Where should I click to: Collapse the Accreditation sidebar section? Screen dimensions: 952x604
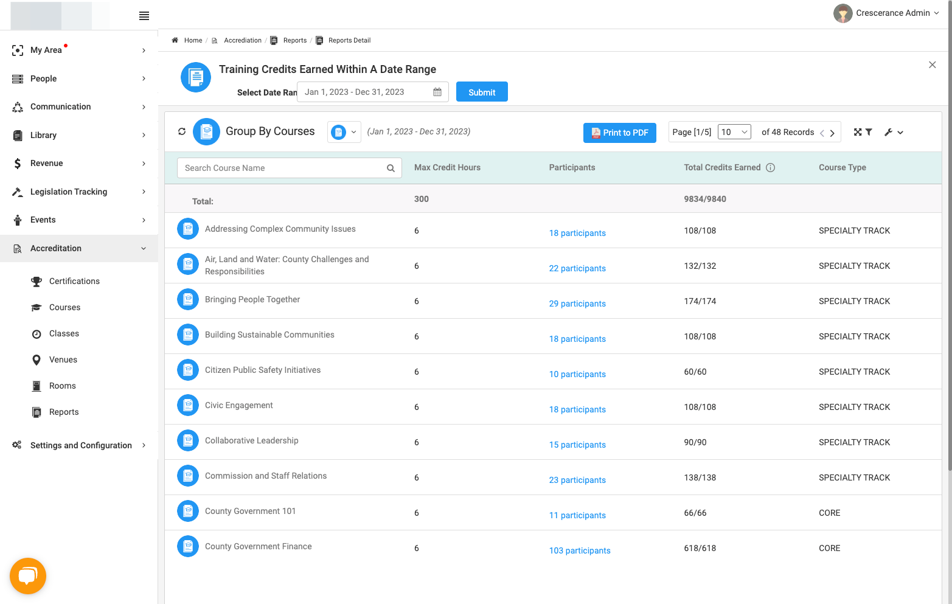pos(79,248)
